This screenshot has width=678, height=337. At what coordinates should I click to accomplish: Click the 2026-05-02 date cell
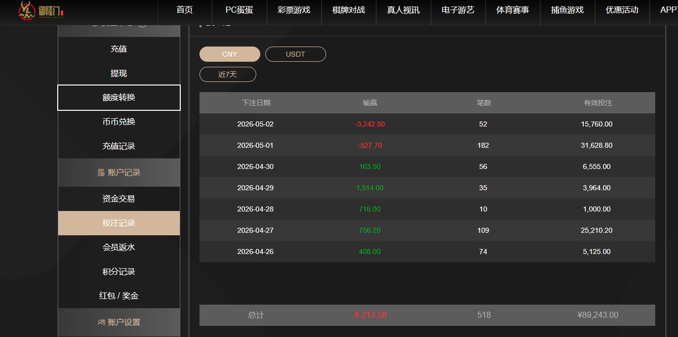click(255, 124)
